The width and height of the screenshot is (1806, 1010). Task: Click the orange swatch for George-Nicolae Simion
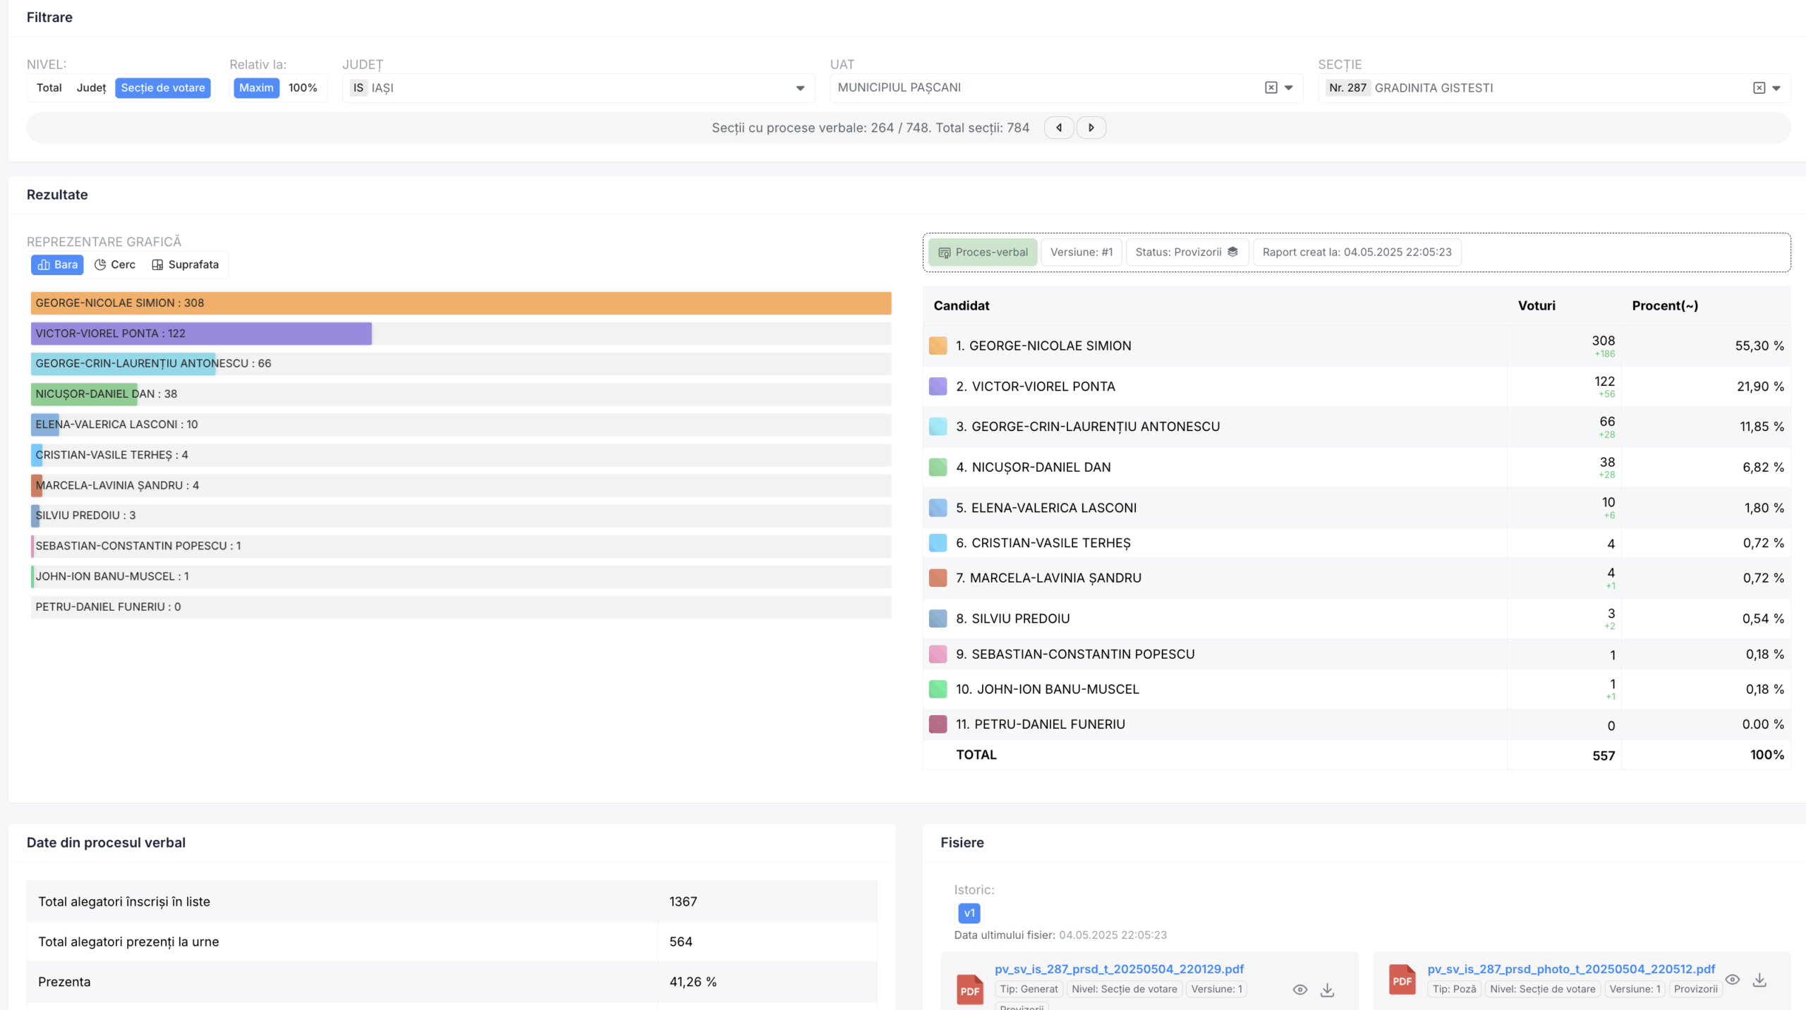coord(938,346)
